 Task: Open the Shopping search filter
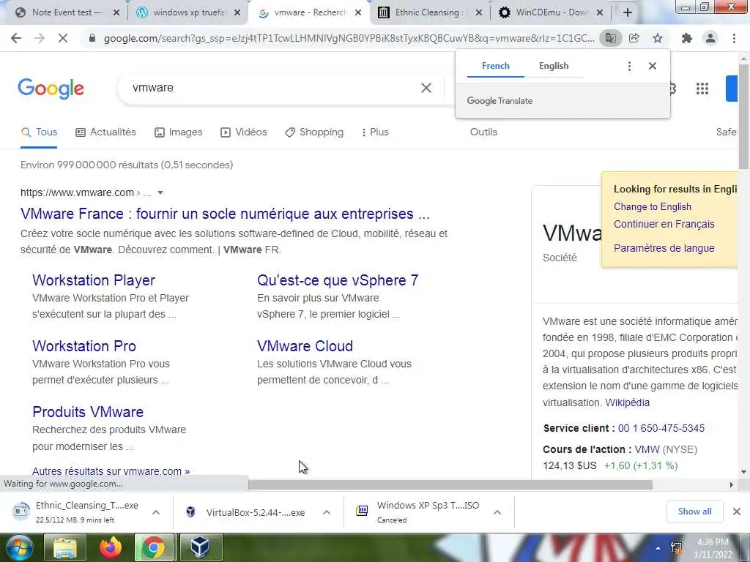pyautogui.click(x=313, y=132)
